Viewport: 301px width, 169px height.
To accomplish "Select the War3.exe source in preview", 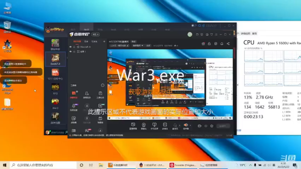I will 150,75.
